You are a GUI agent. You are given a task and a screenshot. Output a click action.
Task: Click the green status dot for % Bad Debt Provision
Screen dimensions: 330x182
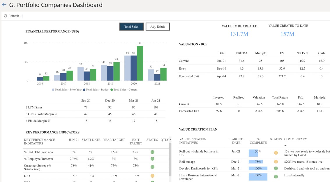(152, 152)
